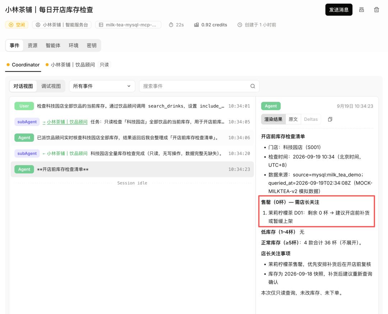
Task: Switch to the 智能体 tab
Action: tap(53, 45)
